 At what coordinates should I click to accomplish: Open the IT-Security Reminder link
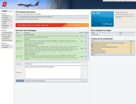click(x=28, y=19)
